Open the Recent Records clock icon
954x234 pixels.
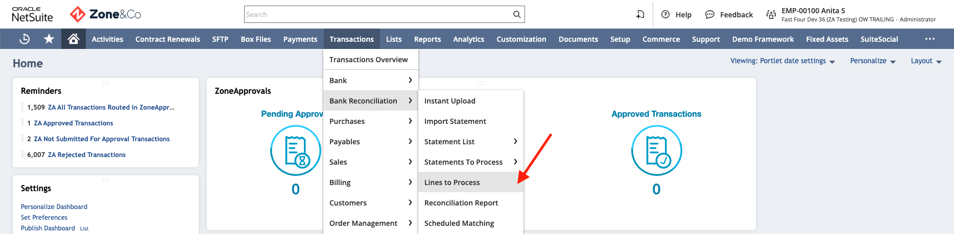click(25, 39)
